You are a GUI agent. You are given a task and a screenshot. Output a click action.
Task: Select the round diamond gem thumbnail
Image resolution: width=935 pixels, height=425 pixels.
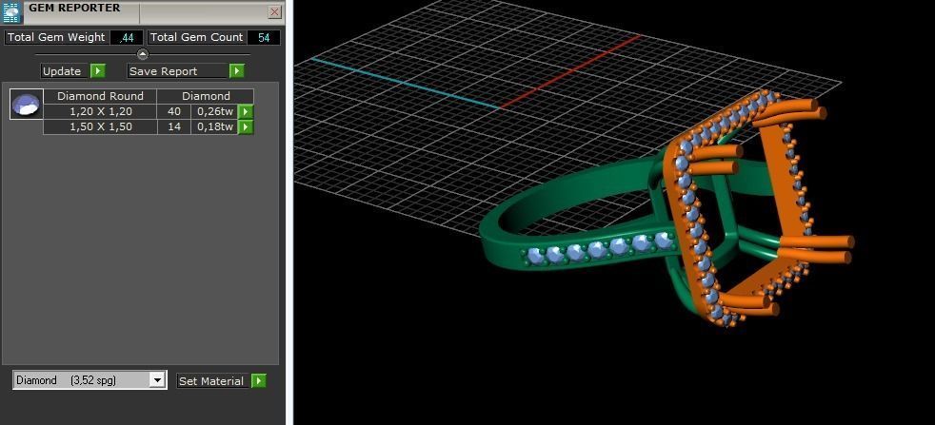pyautogui.click(x=27, y=105)
